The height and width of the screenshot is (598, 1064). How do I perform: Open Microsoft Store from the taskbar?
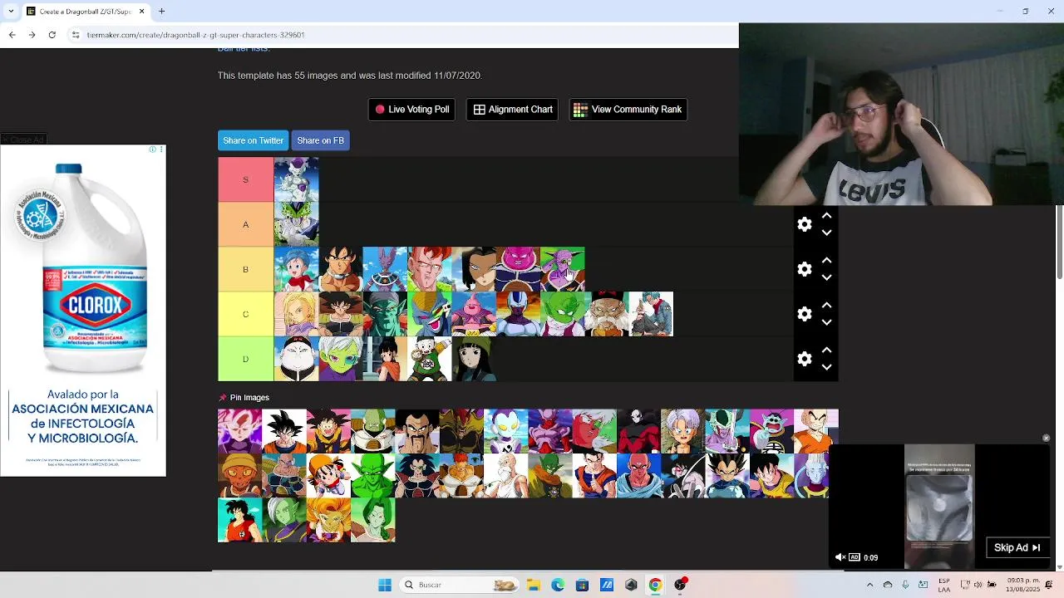click(582, 585)
